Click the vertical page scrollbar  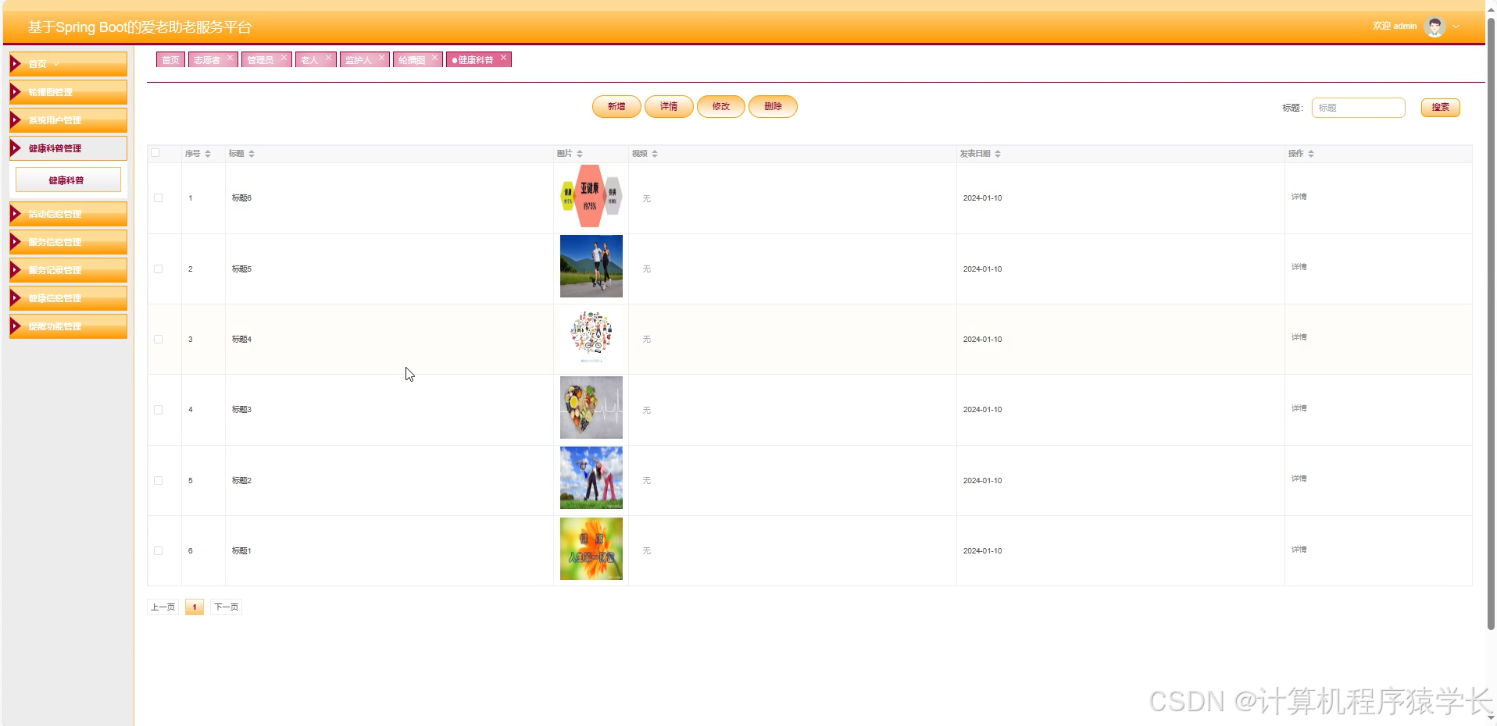point(1491,324)
